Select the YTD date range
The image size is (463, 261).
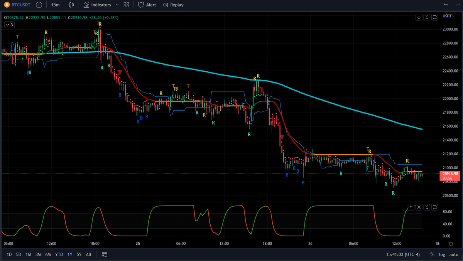59,254
